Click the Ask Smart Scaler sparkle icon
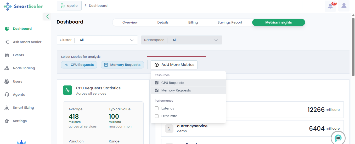Image resolution: width=355 pixels, height=144 pixels. [7, 42]
